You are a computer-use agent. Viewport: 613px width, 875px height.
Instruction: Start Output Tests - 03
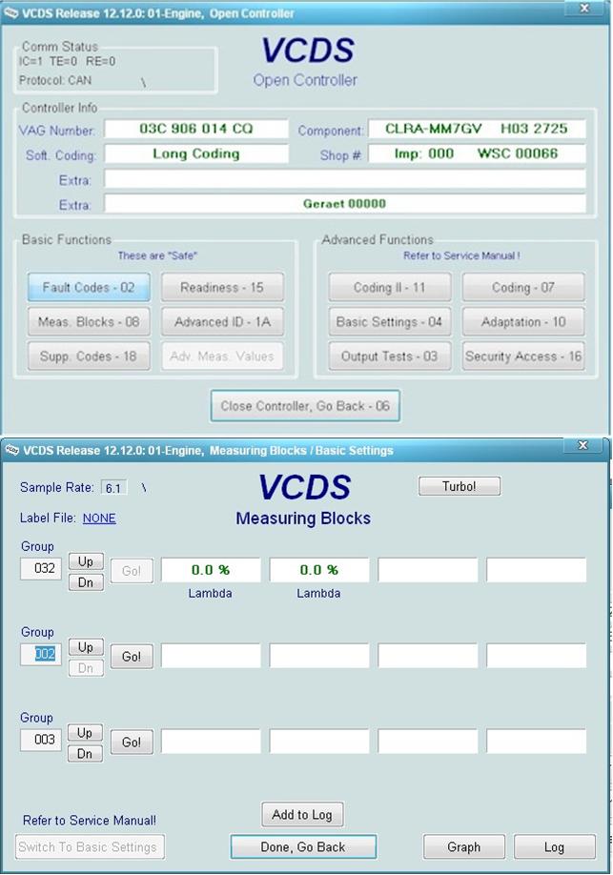pos(390,356)
